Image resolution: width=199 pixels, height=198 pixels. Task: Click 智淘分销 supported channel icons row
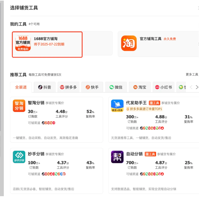point(49,123)
